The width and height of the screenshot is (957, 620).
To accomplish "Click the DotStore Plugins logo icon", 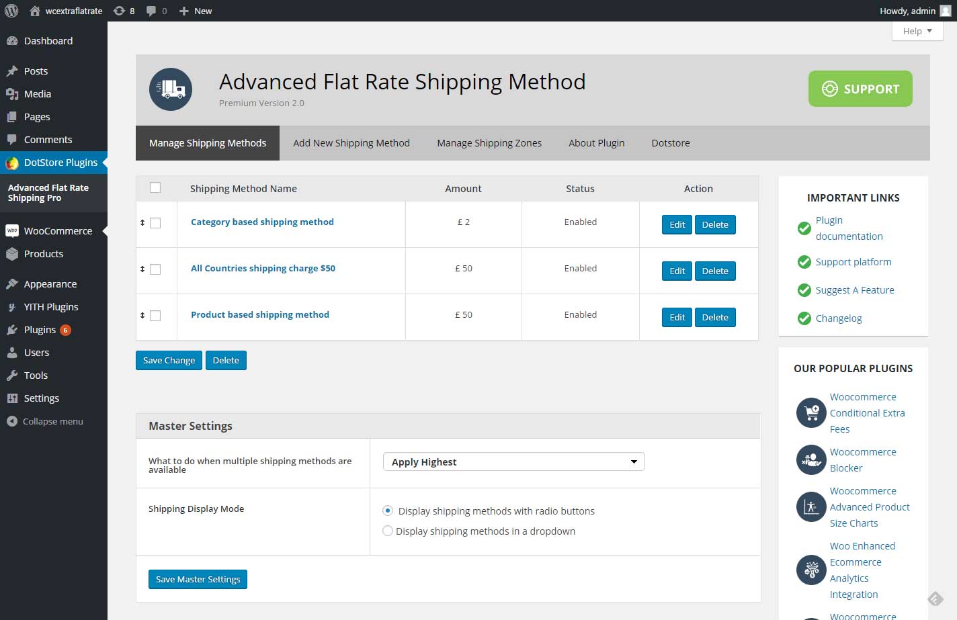I will tap(12, 163).
